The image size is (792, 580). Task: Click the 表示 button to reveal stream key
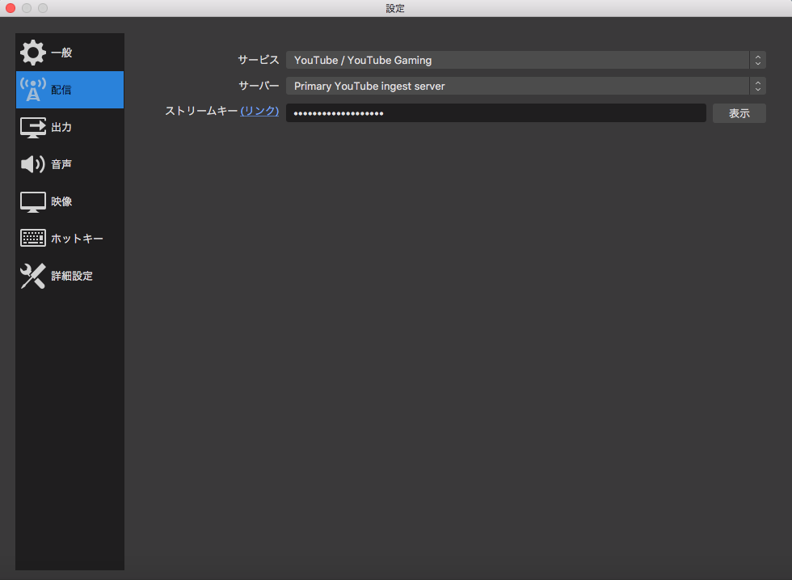pos(739,113)
